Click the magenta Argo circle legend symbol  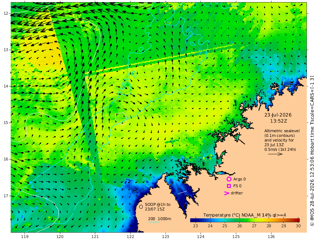pos(229,179)
